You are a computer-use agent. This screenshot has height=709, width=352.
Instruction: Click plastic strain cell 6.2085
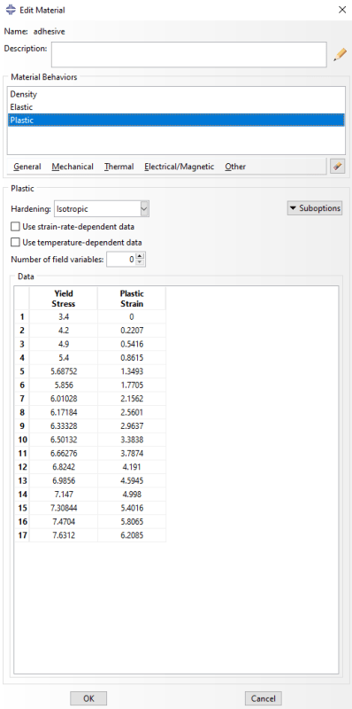coord(131,535)
